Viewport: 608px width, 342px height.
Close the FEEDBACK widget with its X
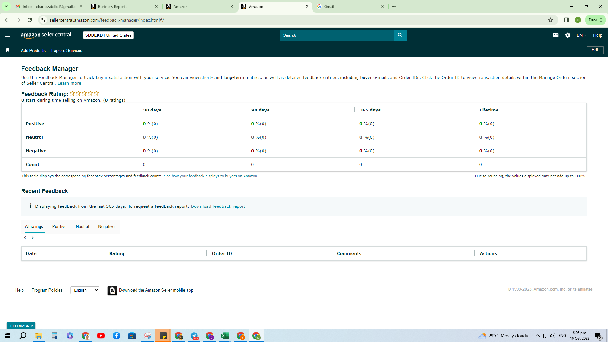[x=32, y=326]
